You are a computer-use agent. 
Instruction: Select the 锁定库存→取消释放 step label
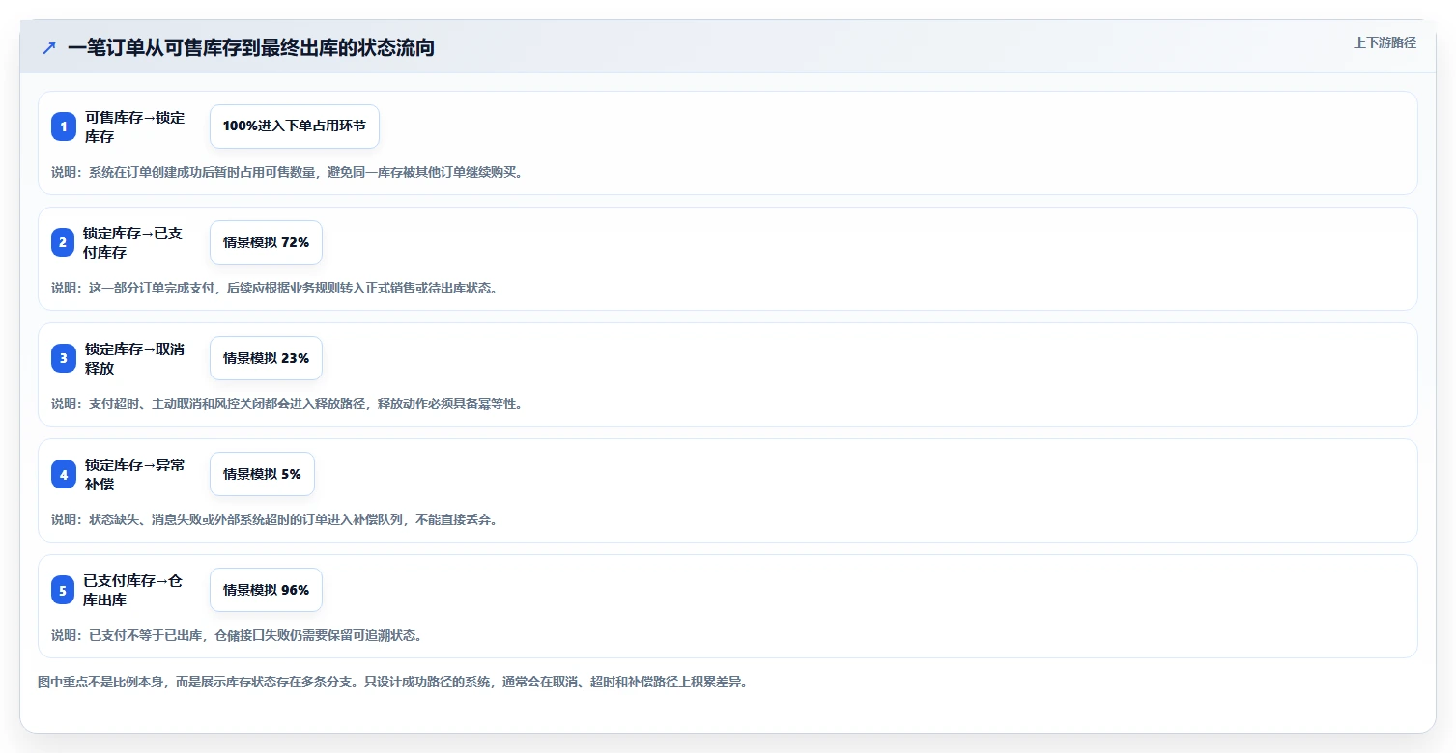(x=134, y=358)
